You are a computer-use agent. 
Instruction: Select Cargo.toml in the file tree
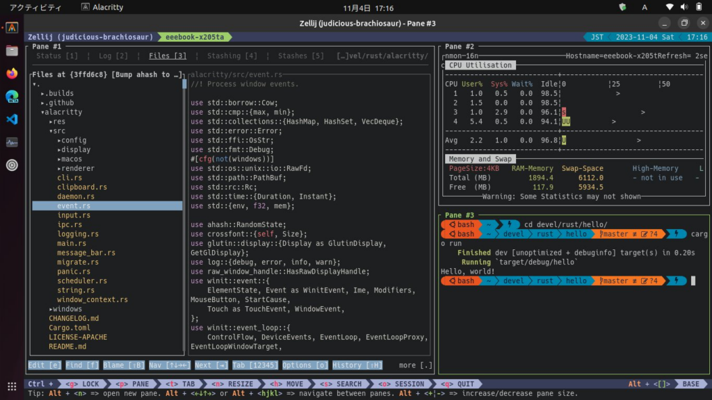click(70, 328)
